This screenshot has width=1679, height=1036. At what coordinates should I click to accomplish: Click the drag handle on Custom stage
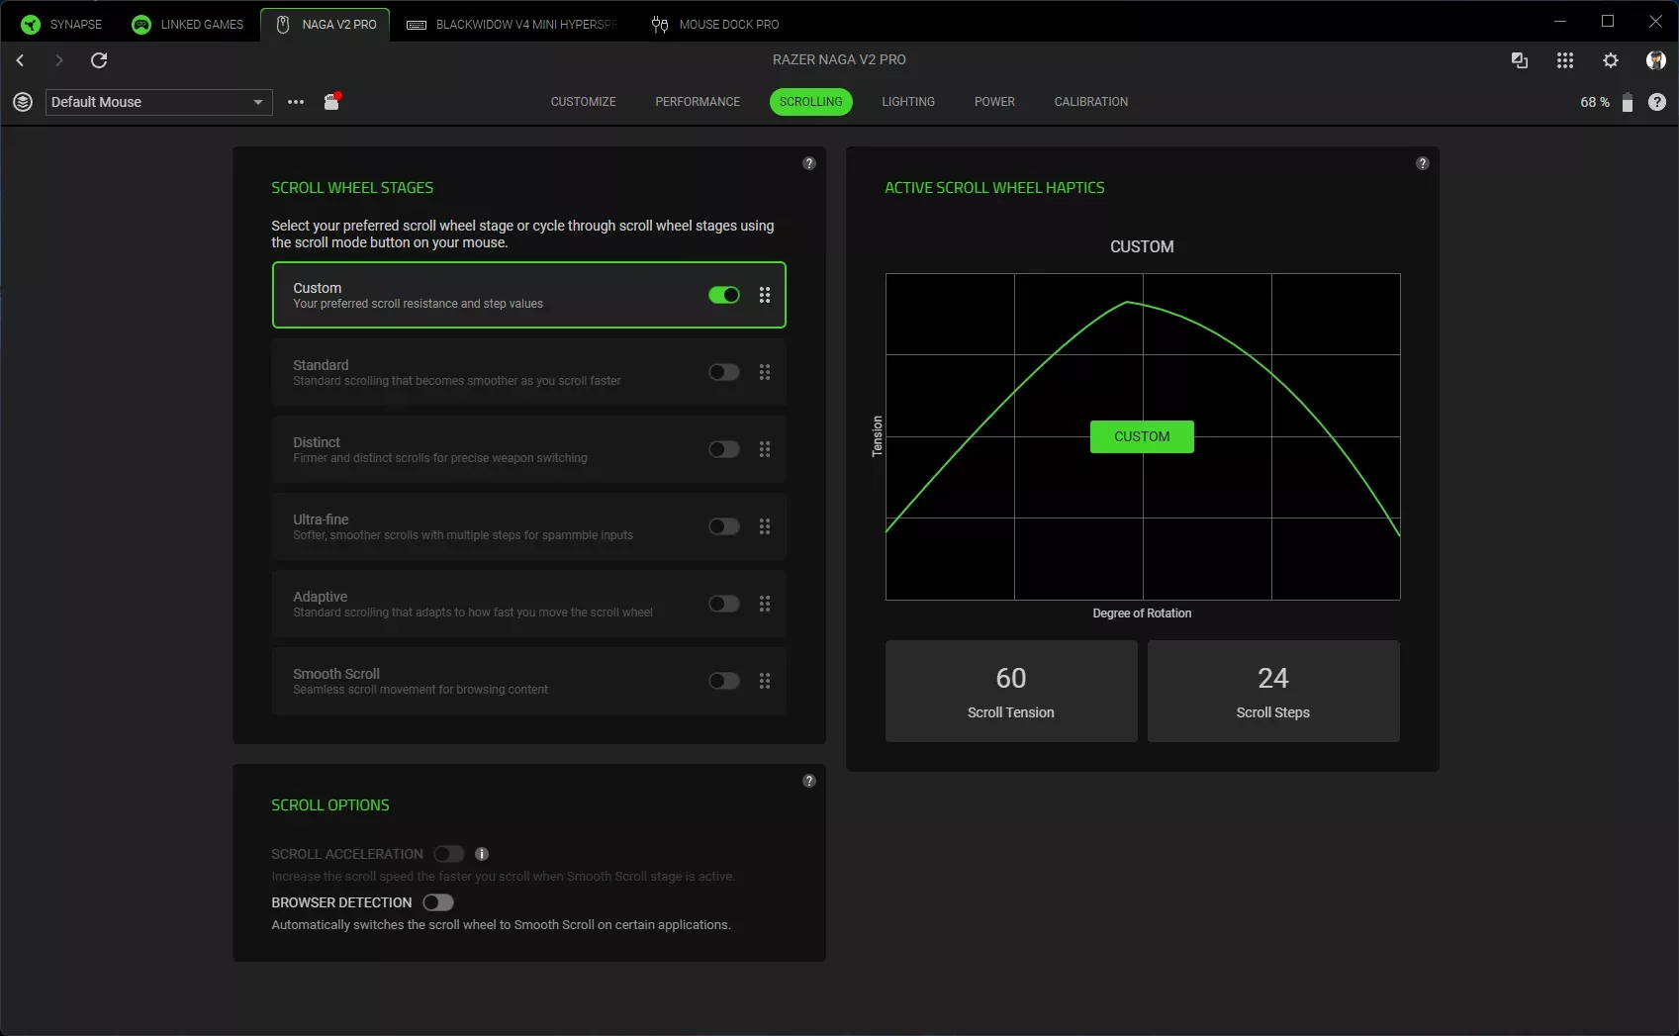pyautogui.click(x=765, y=295)
